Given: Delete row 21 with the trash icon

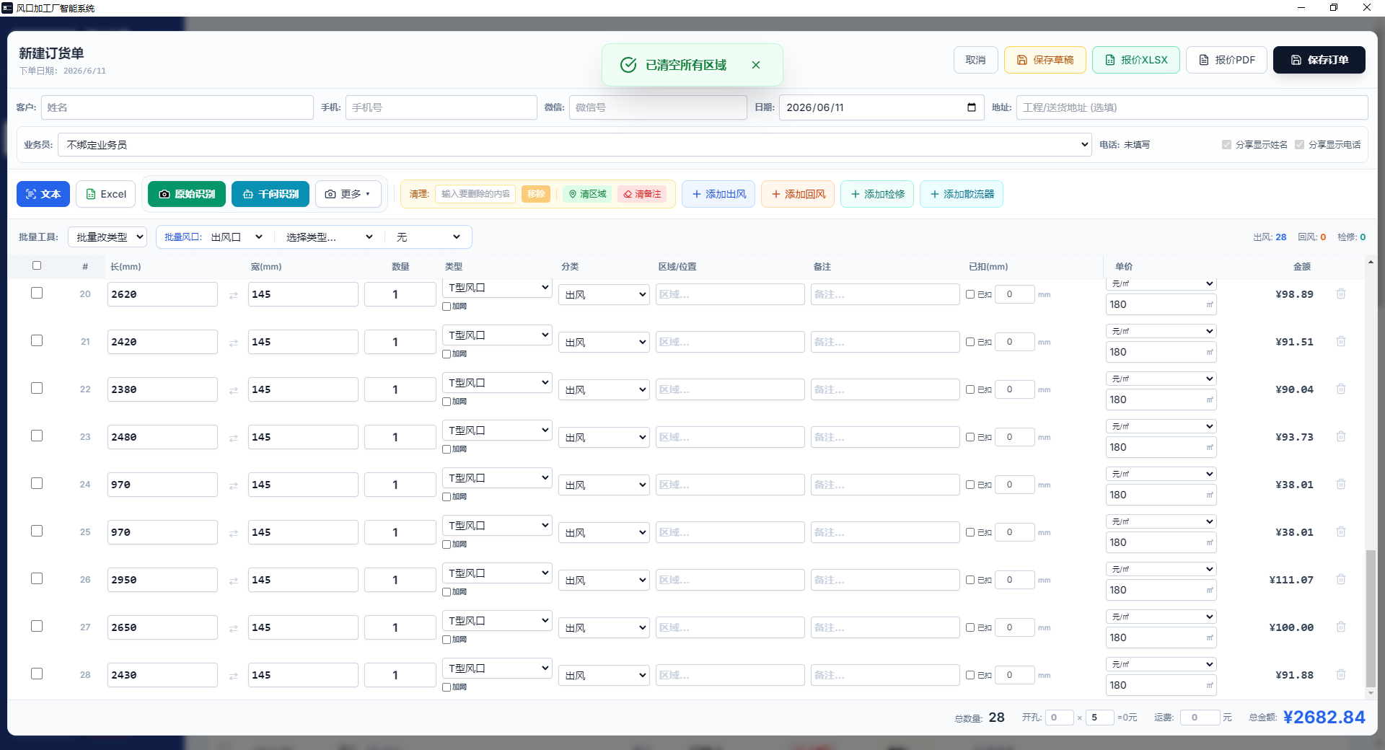Looking at the screenshot, I should [x=1341, y=341].
